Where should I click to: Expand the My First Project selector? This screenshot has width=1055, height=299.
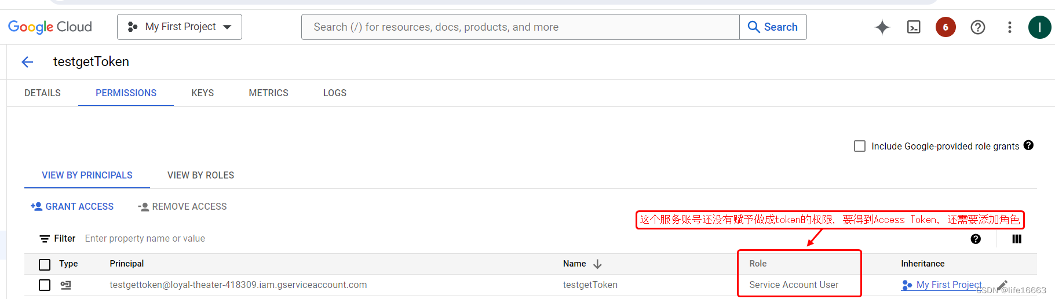tap(180, 27)
